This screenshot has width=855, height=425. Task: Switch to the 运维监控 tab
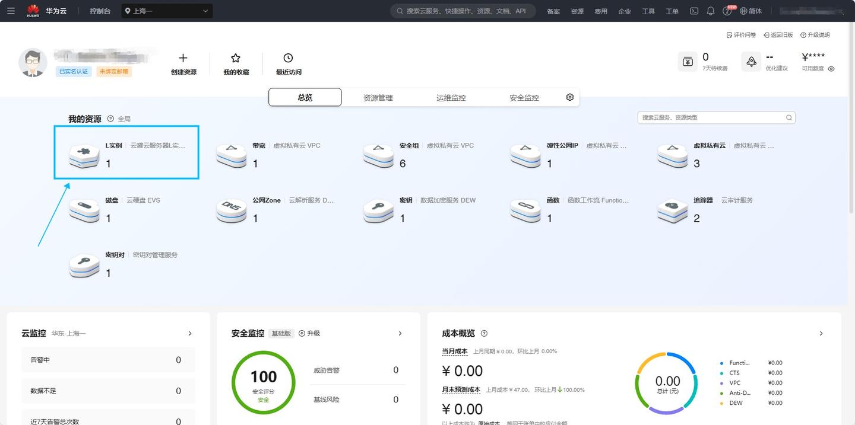coord(451,97)
